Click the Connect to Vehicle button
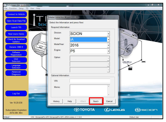This screenshot has width=166, height=122. point(16,14)
